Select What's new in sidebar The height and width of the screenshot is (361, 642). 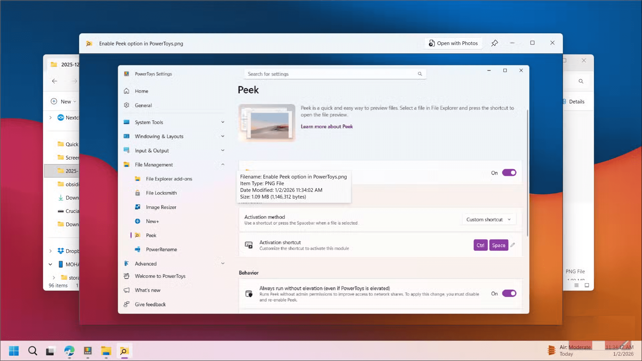pyautogui.click(x=147, y=290)
